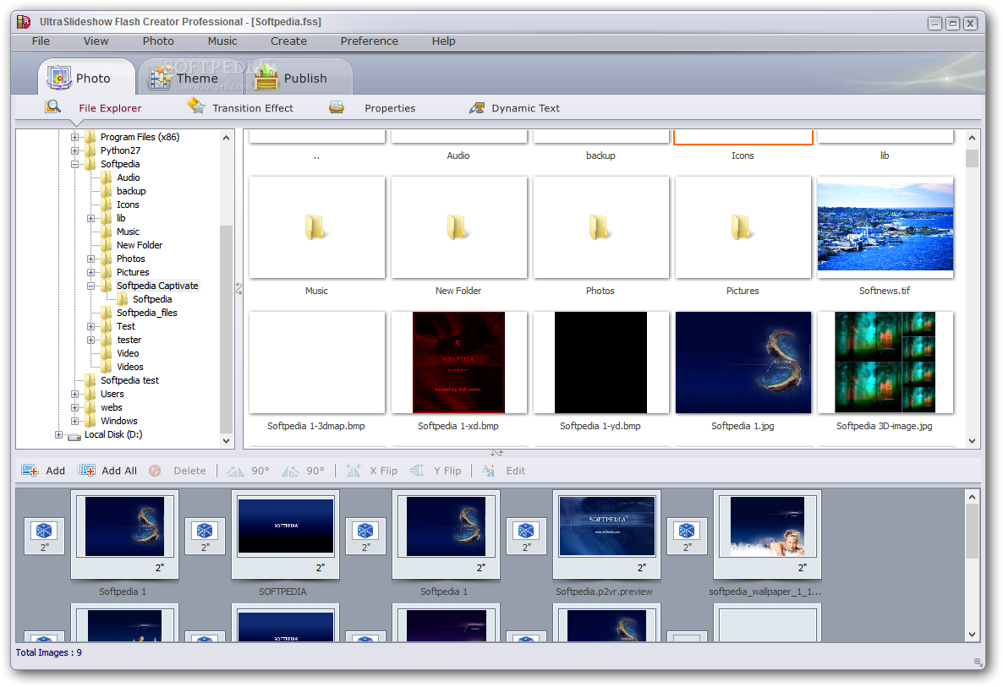Expand the Python27 tree node
This screenshot has width=1003, height=687.
tap(74, 150)
